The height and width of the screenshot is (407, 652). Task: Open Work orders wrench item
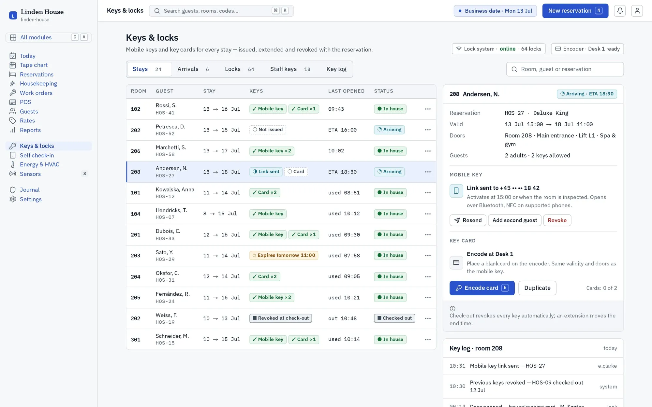pyautogui.click(x=49, y=93)
